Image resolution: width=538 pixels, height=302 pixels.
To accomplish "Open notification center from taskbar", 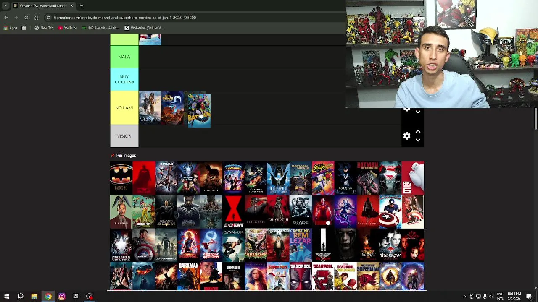I will 529,297.
